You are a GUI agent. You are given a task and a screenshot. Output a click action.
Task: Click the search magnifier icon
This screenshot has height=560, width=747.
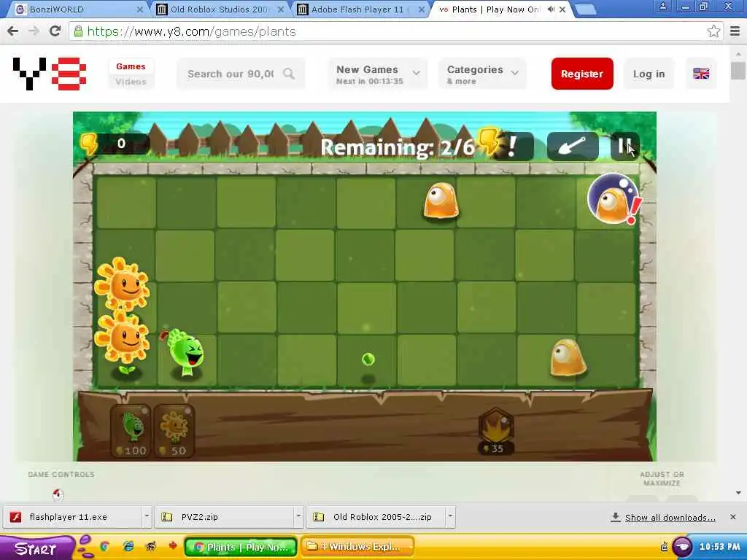point(289,74)
